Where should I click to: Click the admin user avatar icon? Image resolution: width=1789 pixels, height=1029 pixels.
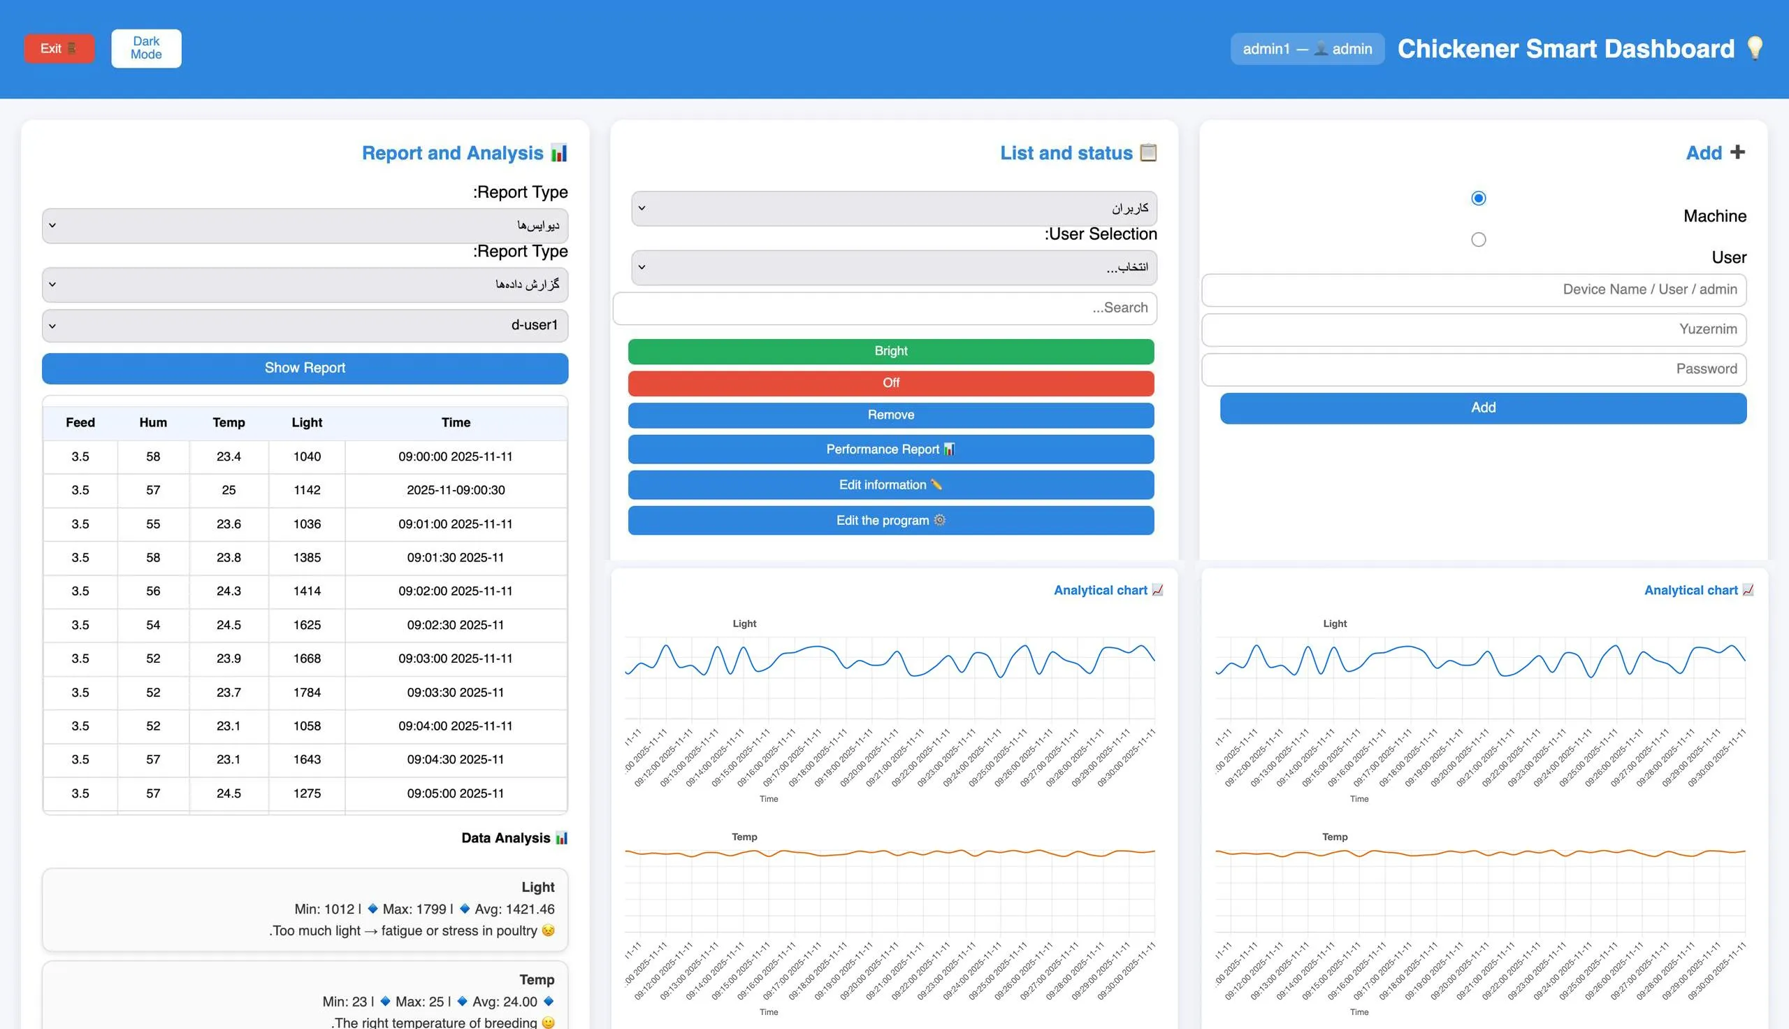click(1320, 49)
